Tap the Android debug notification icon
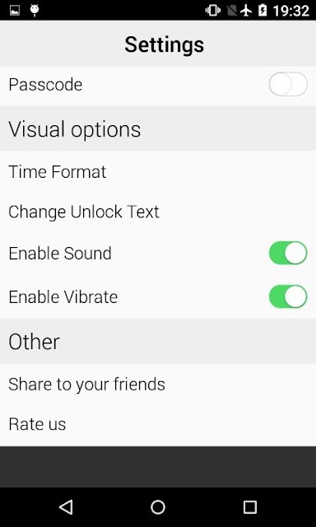The height and width of the screenshot is (527, 316). 35,11
